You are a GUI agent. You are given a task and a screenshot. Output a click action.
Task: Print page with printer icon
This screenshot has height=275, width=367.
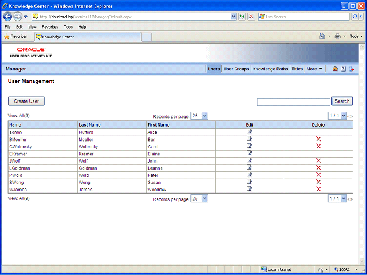338,36
